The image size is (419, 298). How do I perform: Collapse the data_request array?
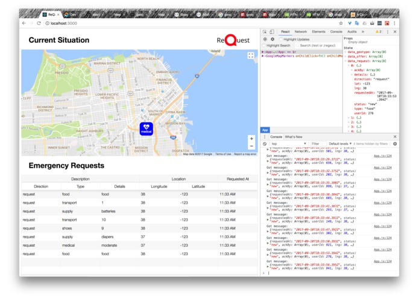345,61
